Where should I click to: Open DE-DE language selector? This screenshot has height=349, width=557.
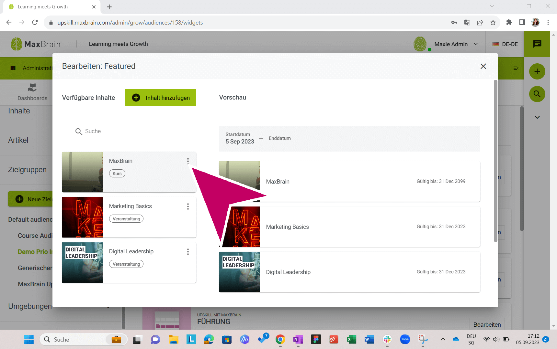point(505,44)
